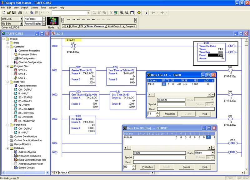Screen dimensions: 250x180
Task: Open the Cross Reference data file
Action: [27, 86]
